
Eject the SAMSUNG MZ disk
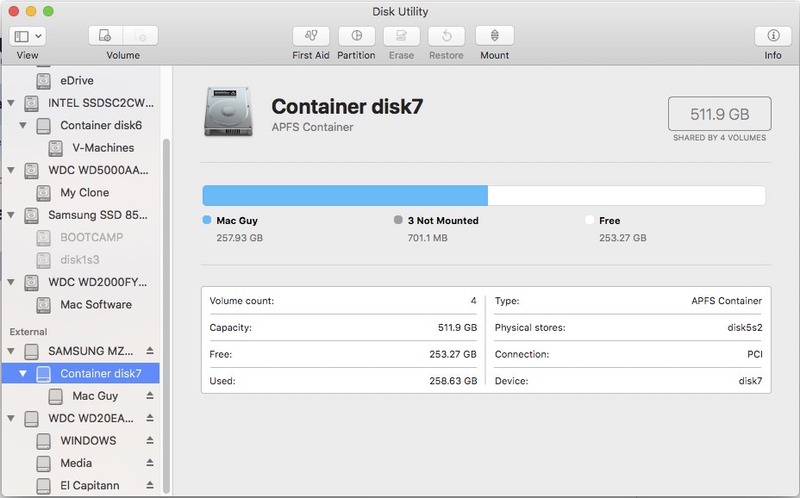pyautogui.click(x=149, y=351)
